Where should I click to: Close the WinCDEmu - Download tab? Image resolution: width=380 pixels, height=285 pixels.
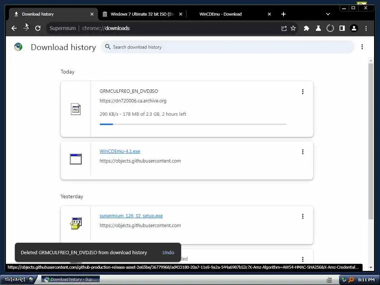pyautogui.click(x=269, y=14)
